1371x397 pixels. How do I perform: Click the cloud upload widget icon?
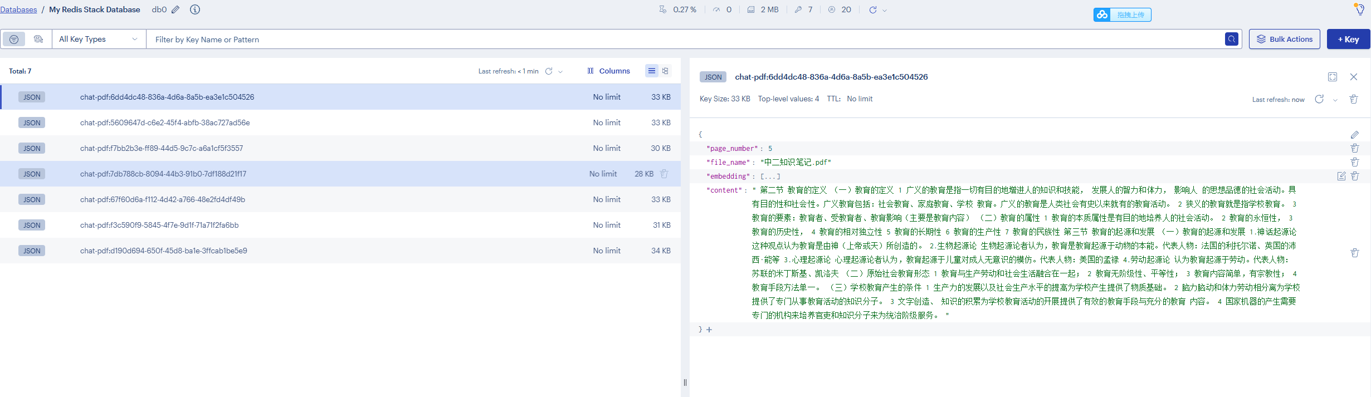[1102, 15]
